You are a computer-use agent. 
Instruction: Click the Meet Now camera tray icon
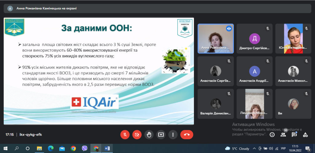pos(260,149)
